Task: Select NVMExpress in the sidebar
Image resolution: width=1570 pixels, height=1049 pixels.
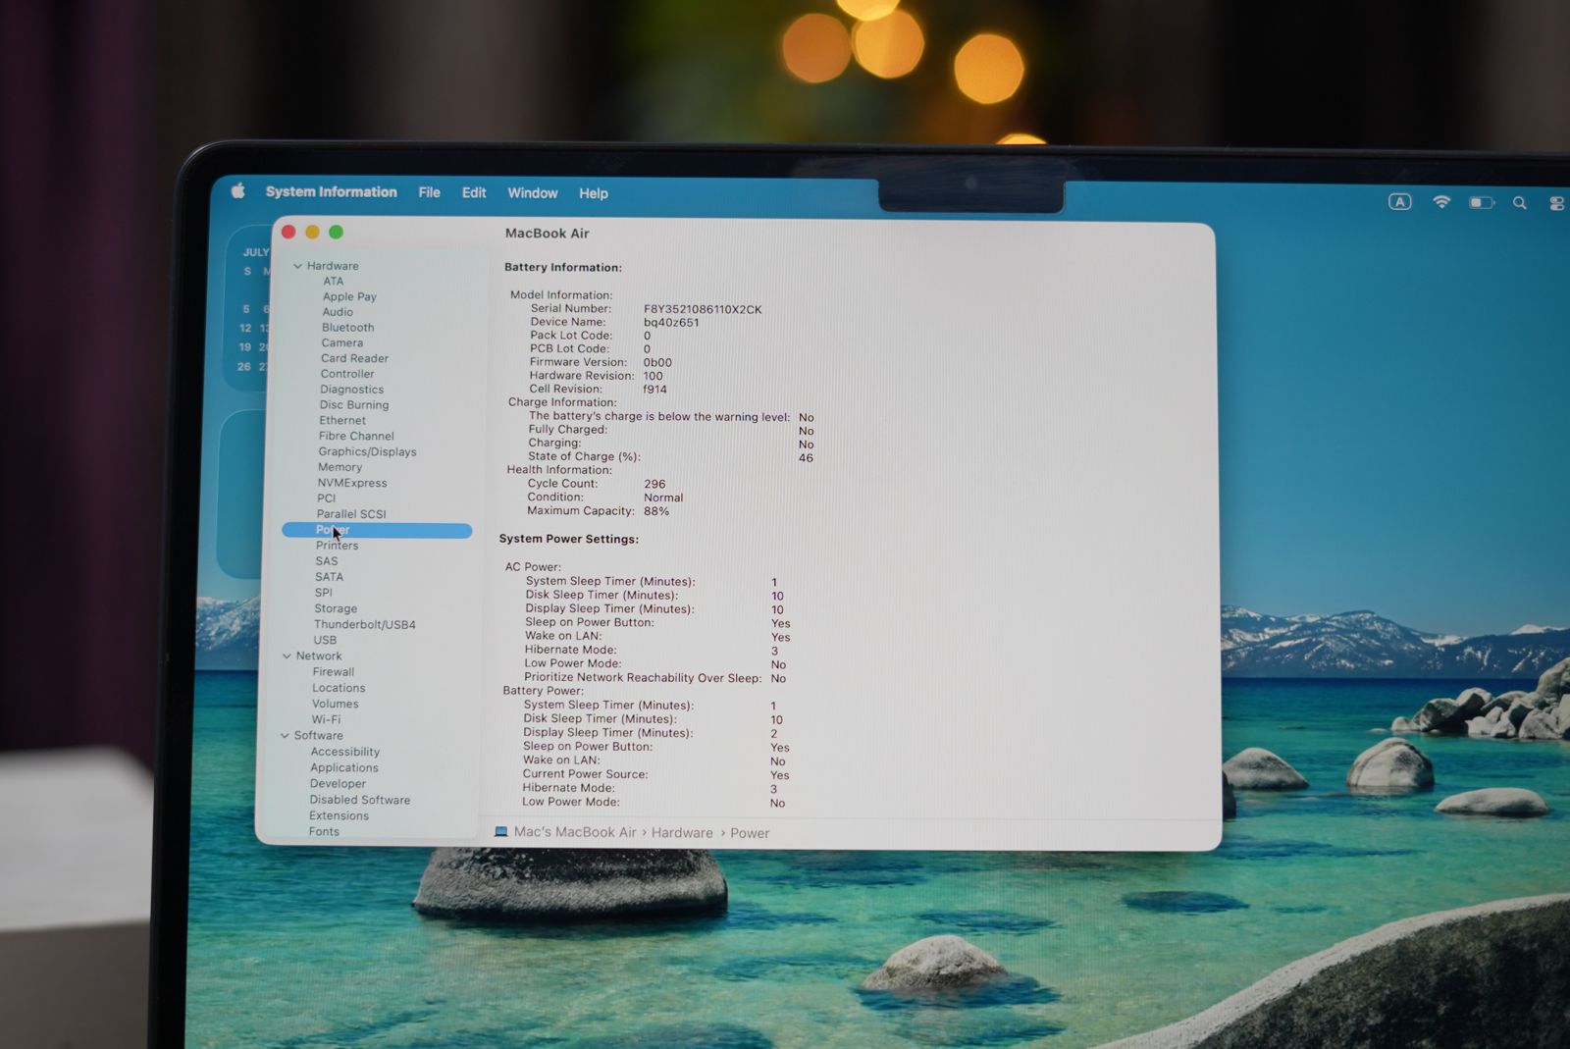Action: [351, 483]
